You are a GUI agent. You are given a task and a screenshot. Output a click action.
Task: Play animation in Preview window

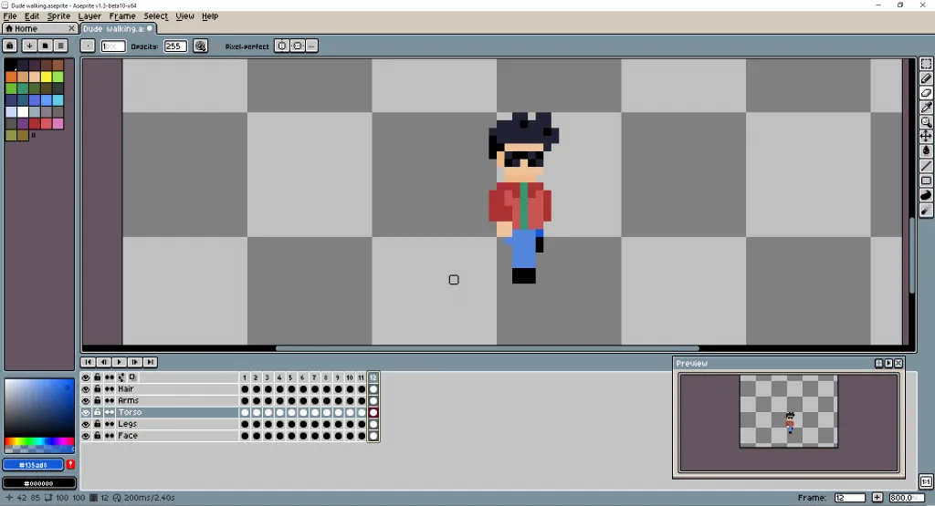tap(888, 363)
